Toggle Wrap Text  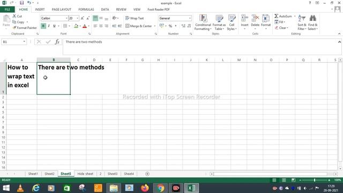point(135,18)
